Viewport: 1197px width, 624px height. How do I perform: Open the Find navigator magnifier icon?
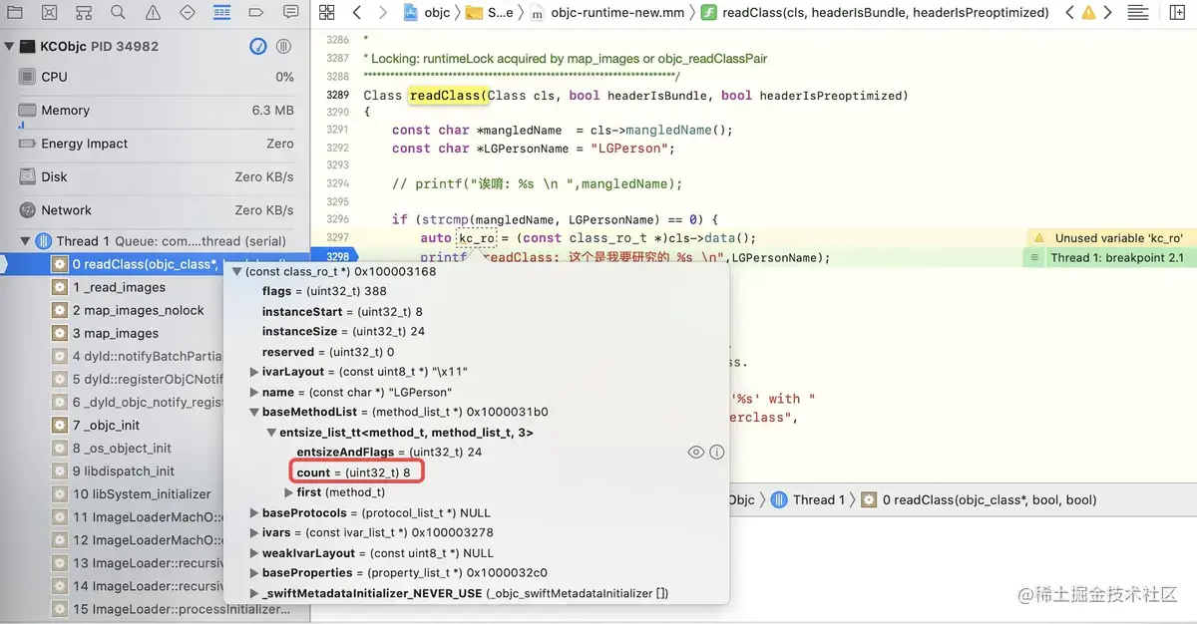118,13
